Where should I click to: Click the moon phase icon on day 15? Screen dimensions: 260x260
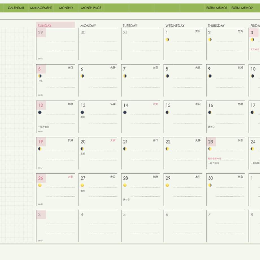coord(168,112)
